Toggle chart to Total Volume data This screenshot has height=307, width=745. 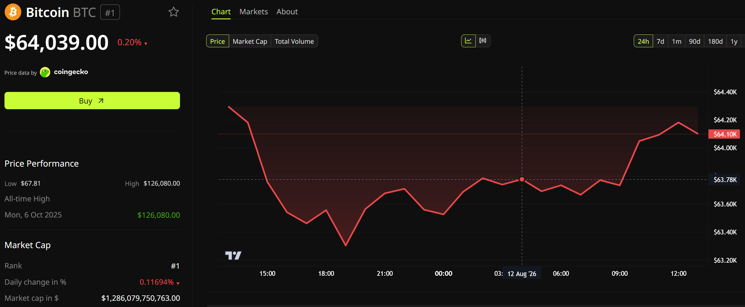tap(294, 41)
